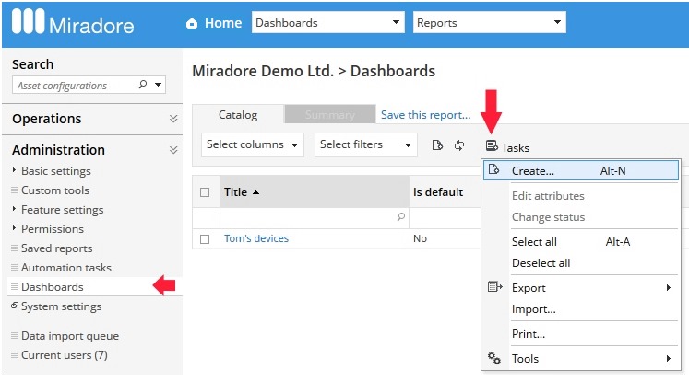Open System settings in sidebar
689x381 pixels.
tap(61, 306)
